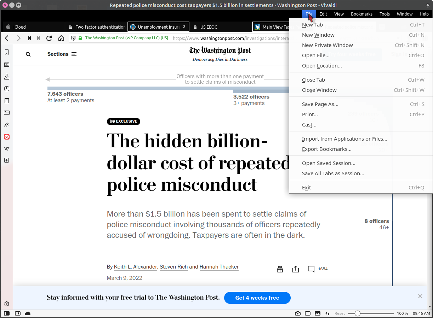433x318 pixels.
Task: Add a new web panel with plus icon
Action: 7,160
